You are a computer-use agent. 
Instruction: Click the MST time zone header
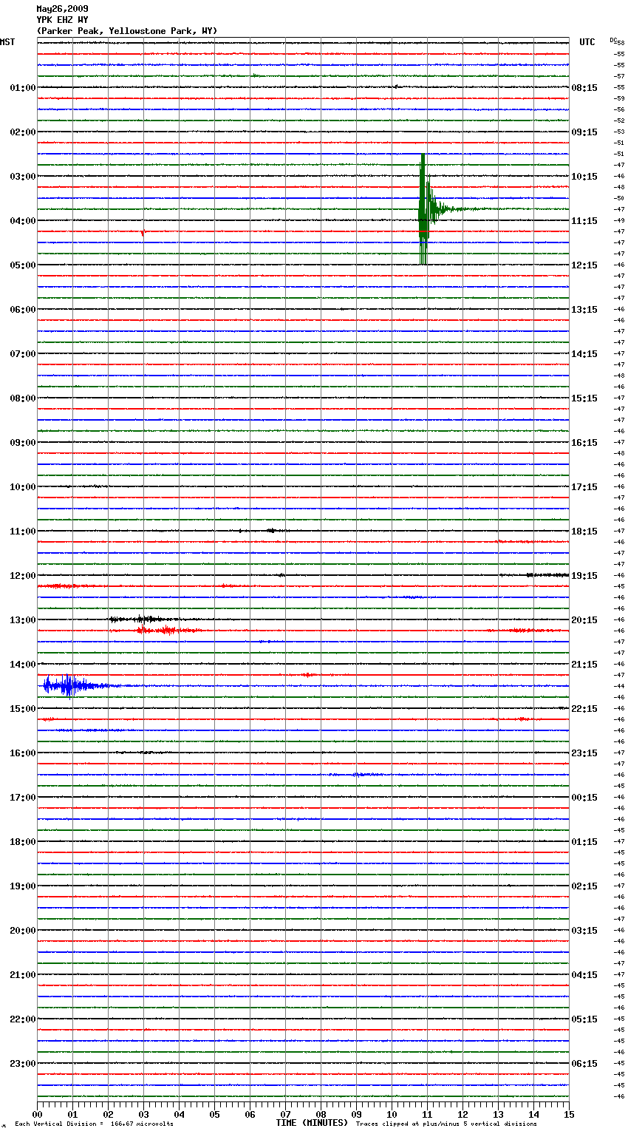coord(7,42)
